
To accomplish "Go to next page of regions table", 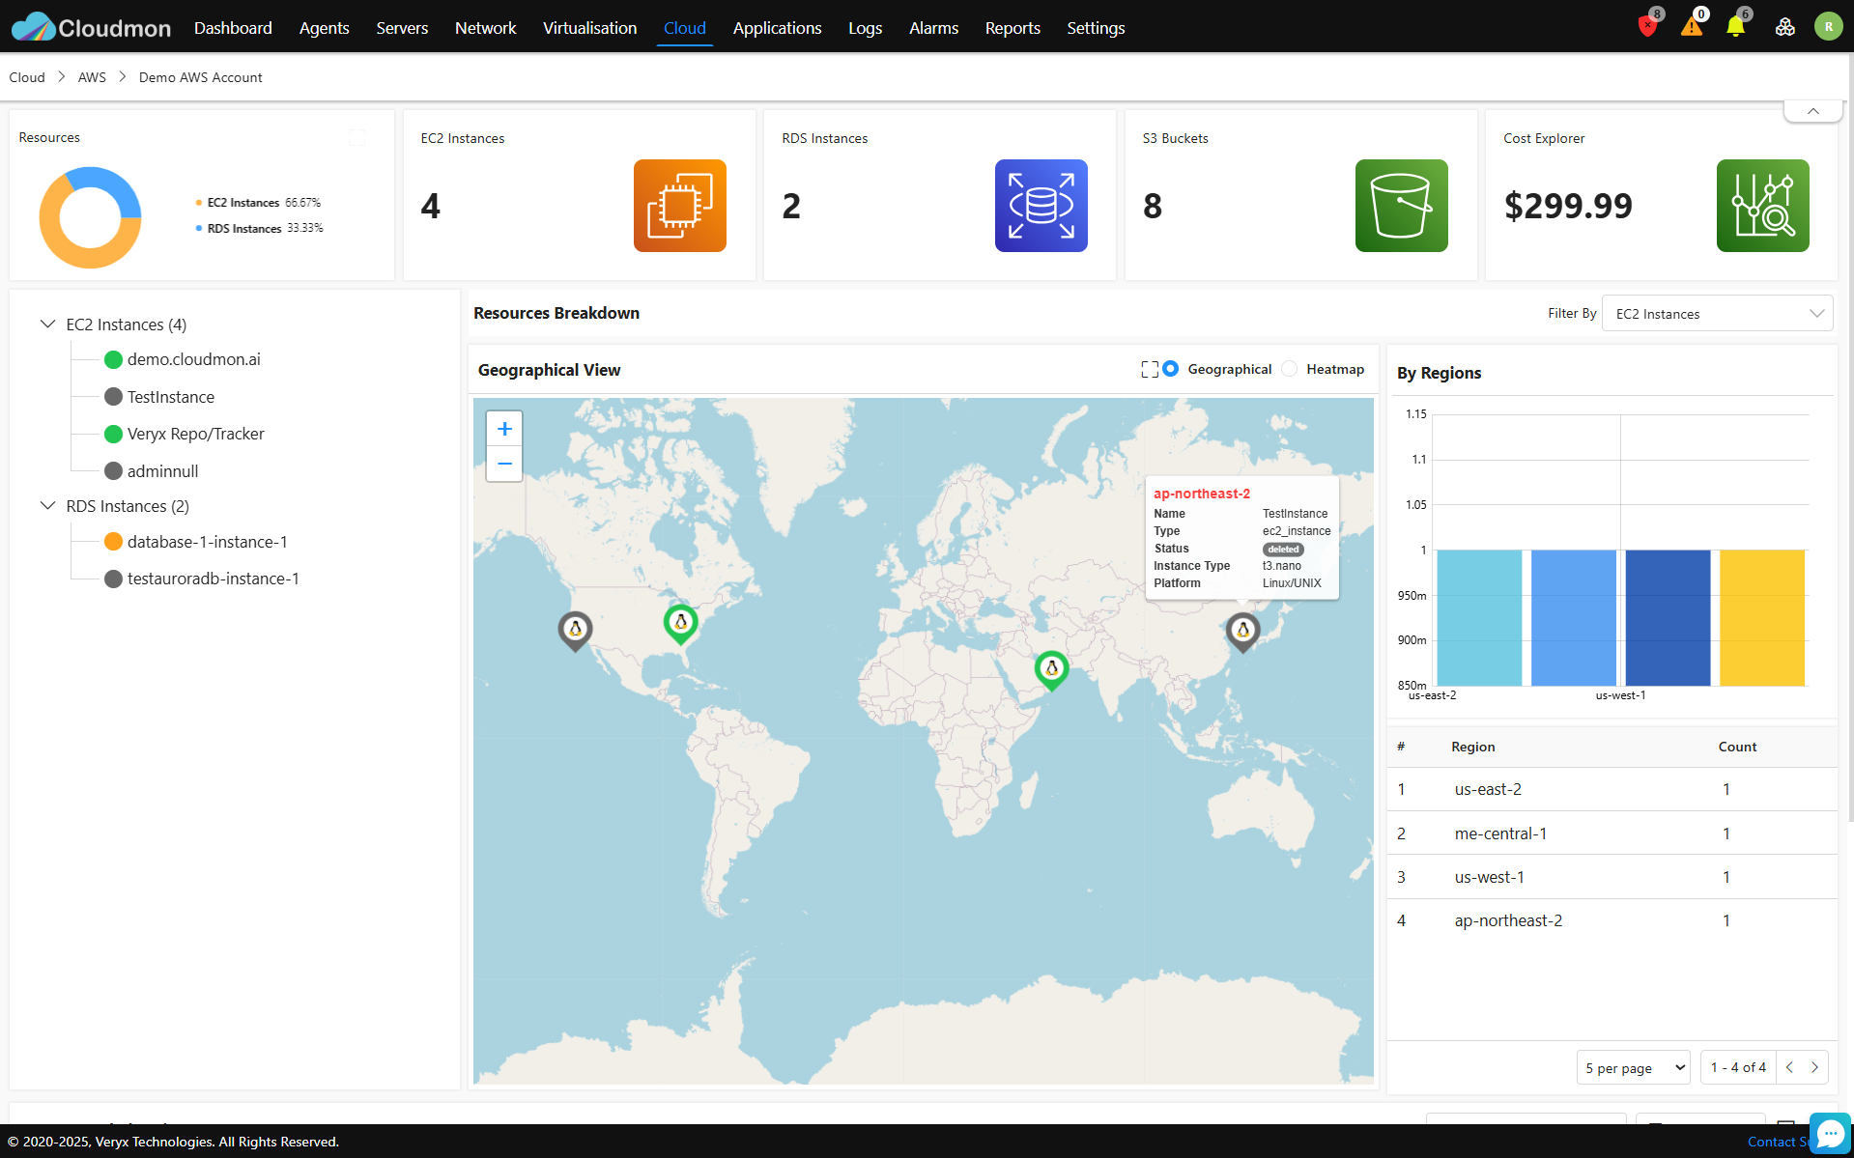I will click(1814, 1067).
